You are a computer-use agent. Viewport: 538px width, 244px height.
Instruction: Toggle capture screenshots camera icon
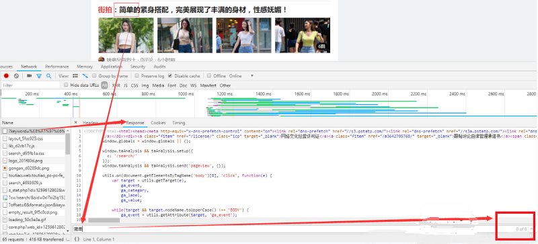point(30,76)
